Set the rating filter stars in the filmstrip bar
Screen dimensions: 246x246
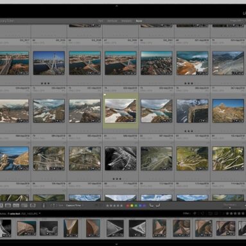coord(235,213)
